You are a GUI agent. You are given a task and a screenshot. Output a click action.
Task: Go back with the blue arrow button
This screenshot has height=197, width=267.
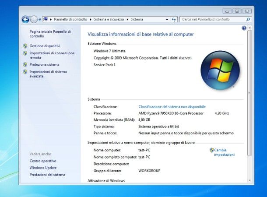pos(25,19)
